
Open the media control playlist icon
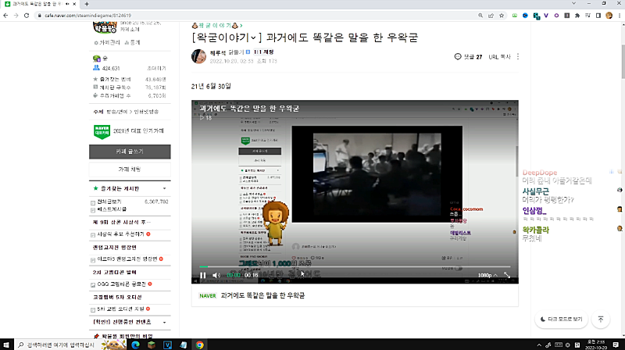pyautogui.click(x=587, y=16)
